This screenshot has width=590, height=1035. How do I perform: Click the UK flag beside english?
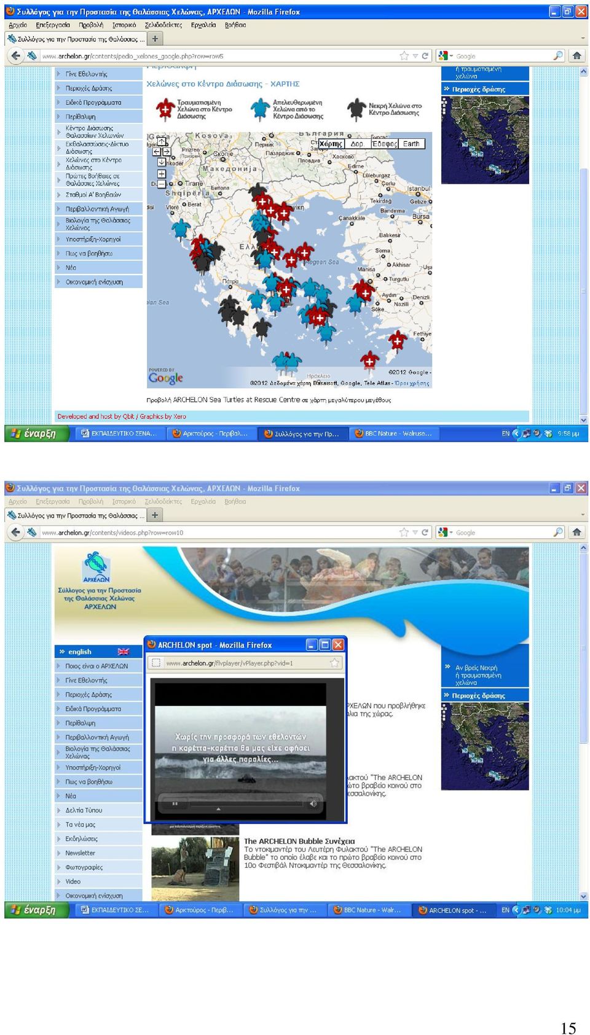click(x=124, y=652)
